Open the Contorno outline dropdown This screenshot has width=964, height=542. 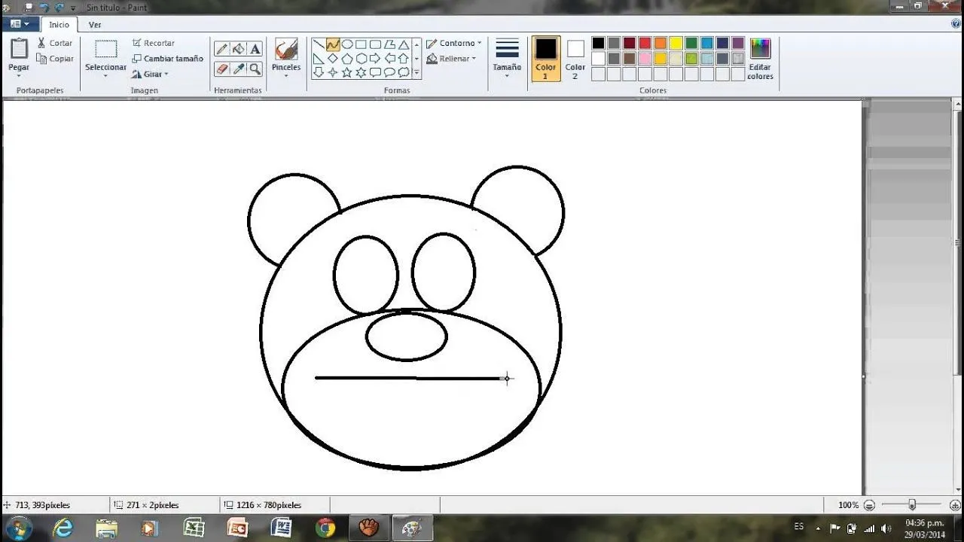(453, 43)
